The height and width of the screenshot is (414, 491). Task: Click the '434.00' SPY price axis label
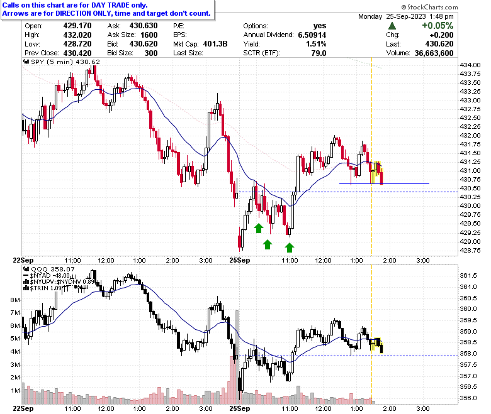click(x=470, y=65)
